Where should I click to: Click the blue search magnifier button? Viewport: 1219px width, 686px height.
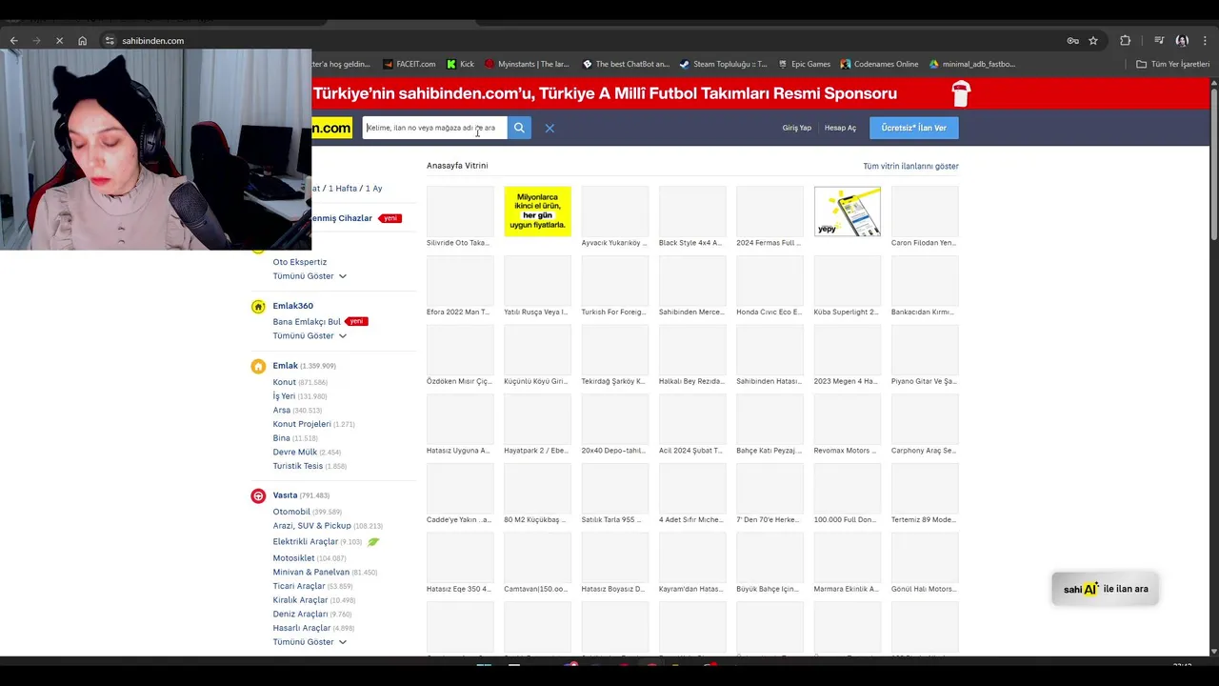tap(519, 128)
